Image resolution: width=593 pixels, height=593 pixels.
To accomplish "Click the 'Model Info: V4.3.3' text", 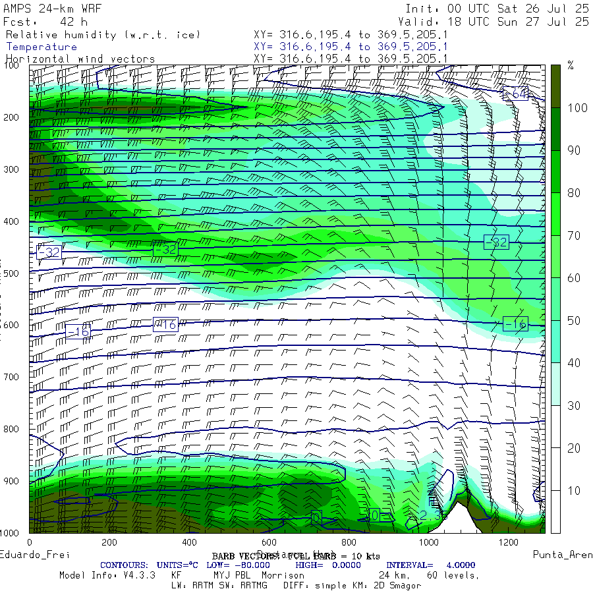I will pos(107,575).
